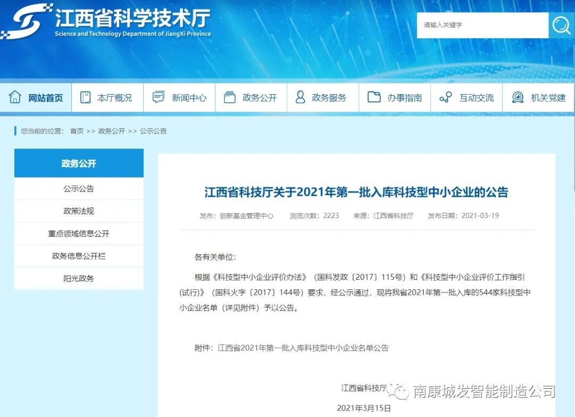The width and height of the screenshot is (575, 417).
Task: Select 公示公告 in the left sidebar
Action: click(79, 189)
